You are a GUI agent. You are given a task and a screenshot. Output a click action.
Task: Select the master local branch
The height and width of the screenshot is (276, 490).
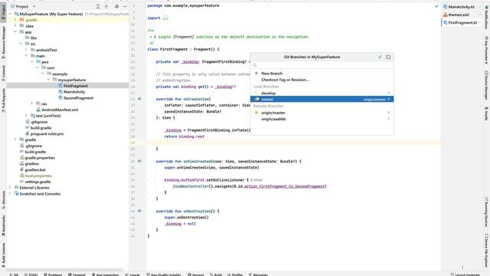pyautogui.click(x=322, y=99)
